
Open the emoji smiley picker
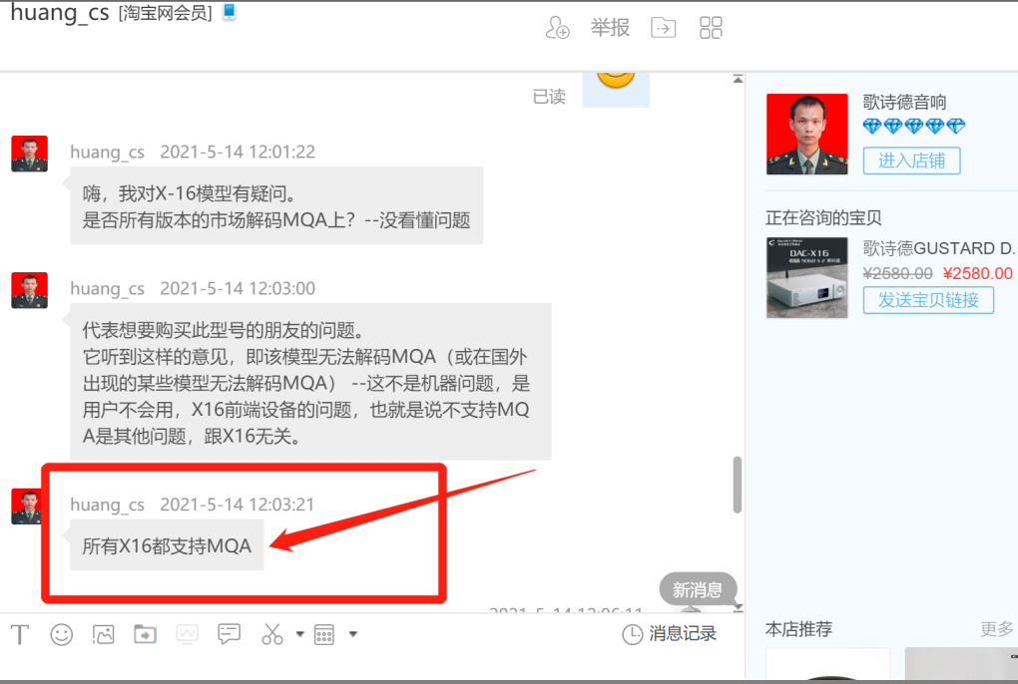point(62,635)
